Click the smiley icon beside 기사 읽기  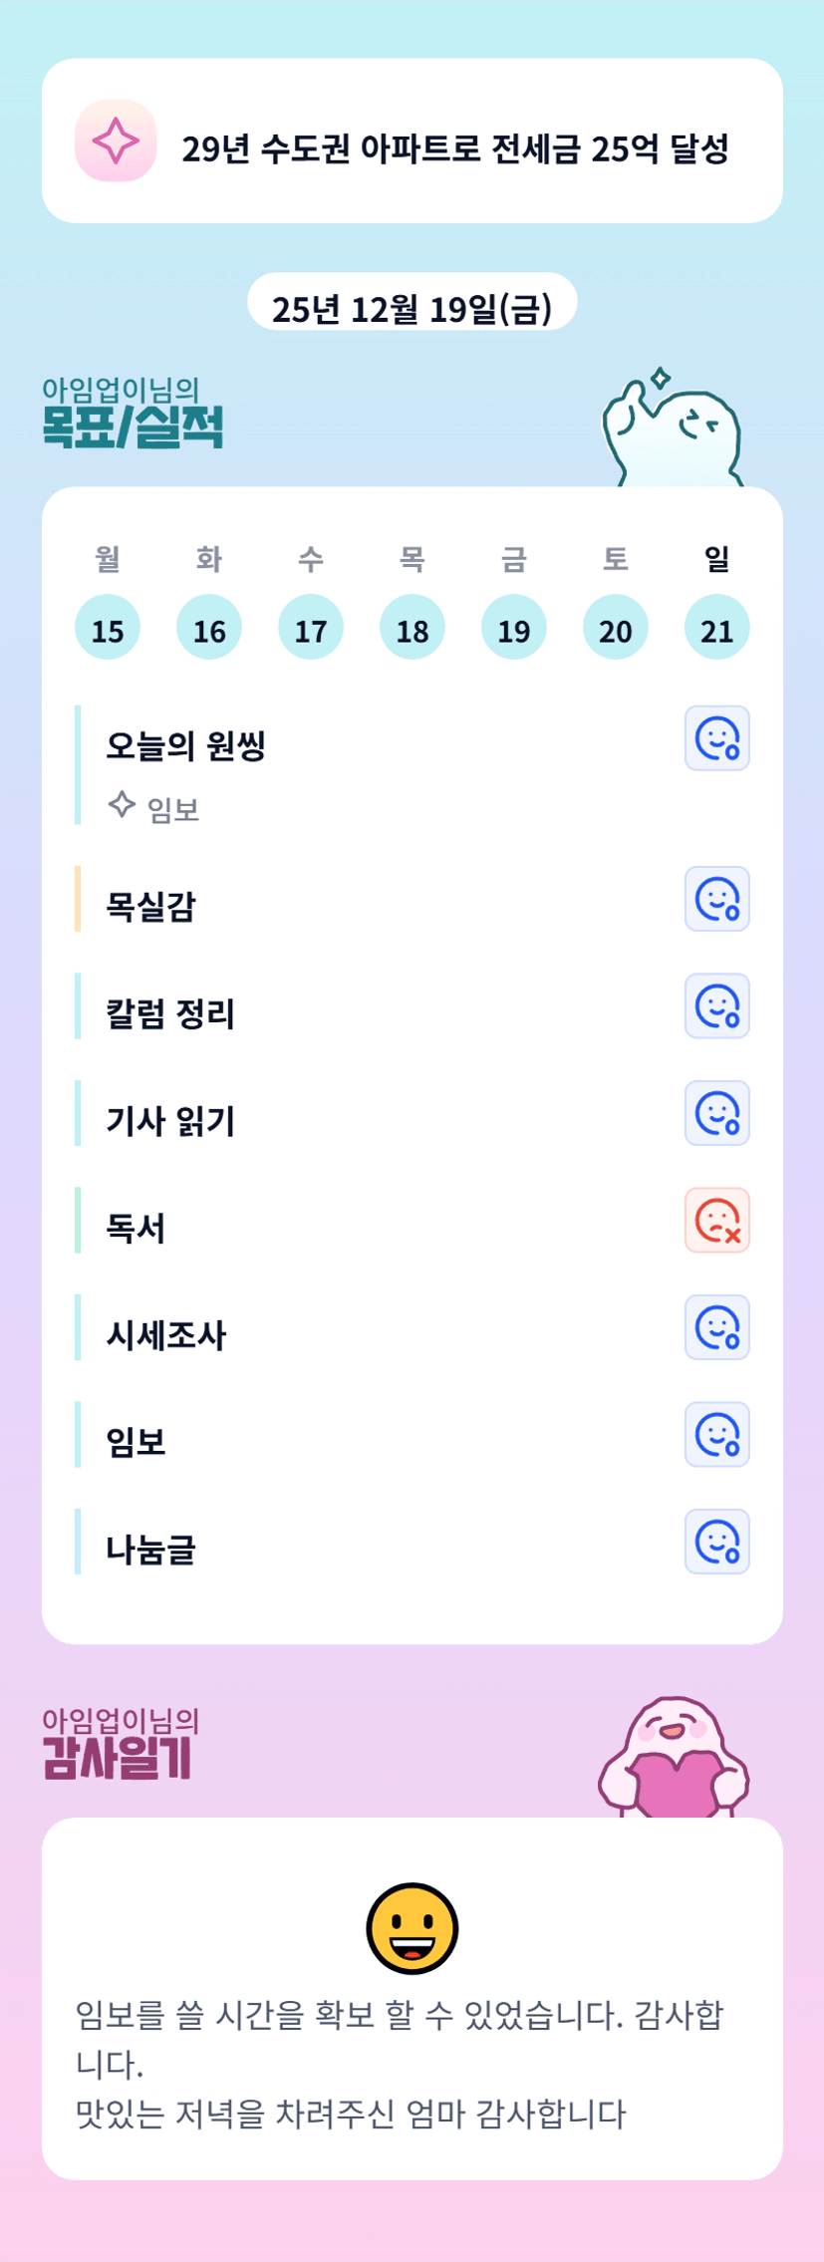[x=716, y=1113]
